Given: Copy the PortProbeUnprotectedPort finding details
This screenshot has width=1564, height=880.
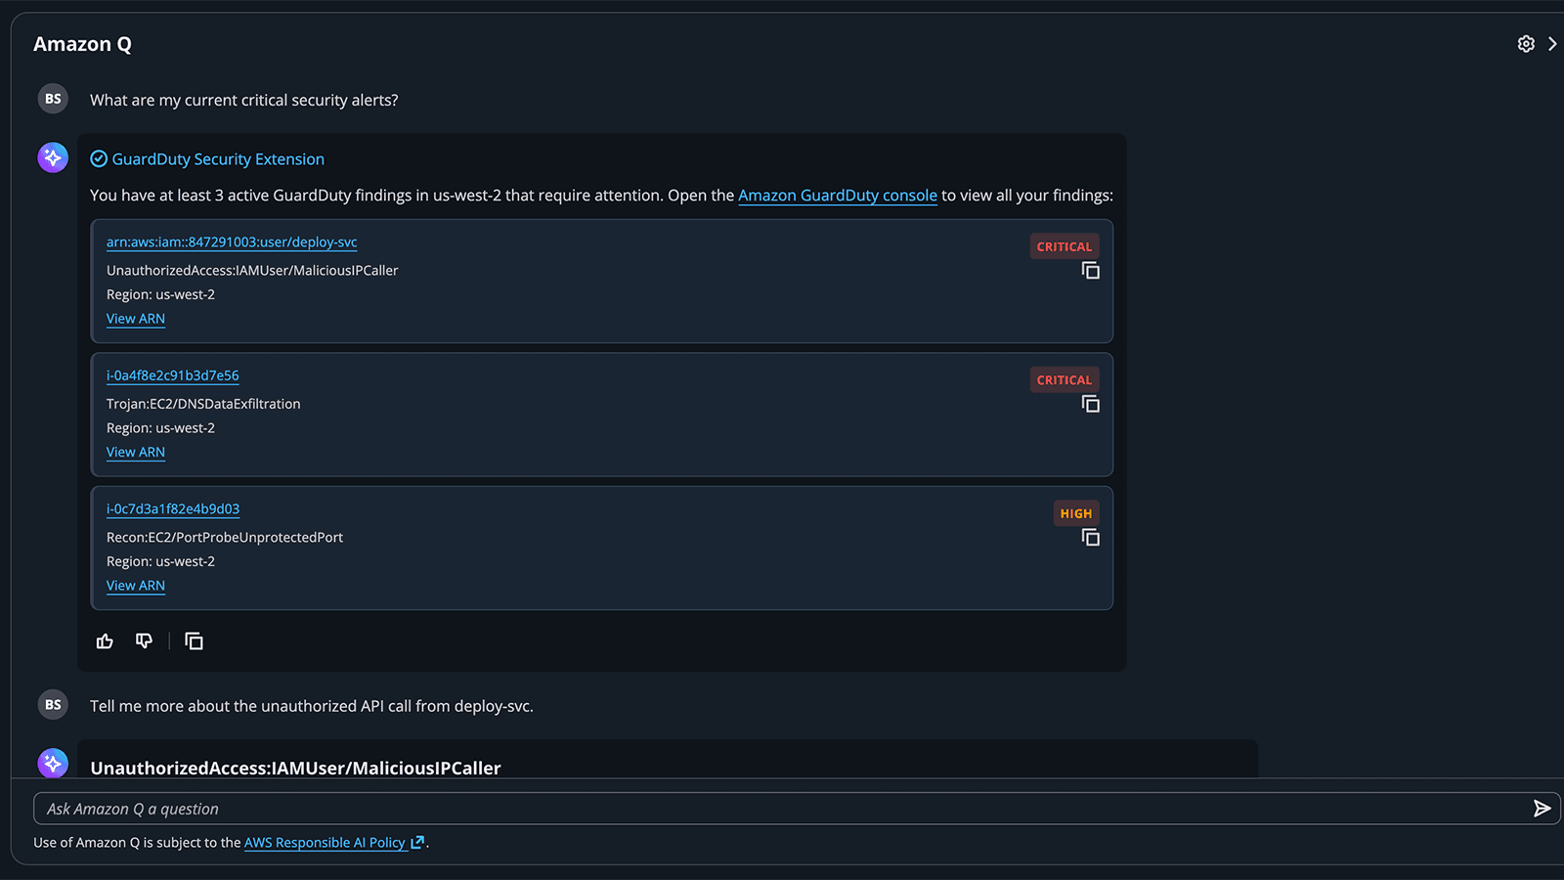Looking at the screenshot, I should pyautogui.click(x=1091, y=538).
